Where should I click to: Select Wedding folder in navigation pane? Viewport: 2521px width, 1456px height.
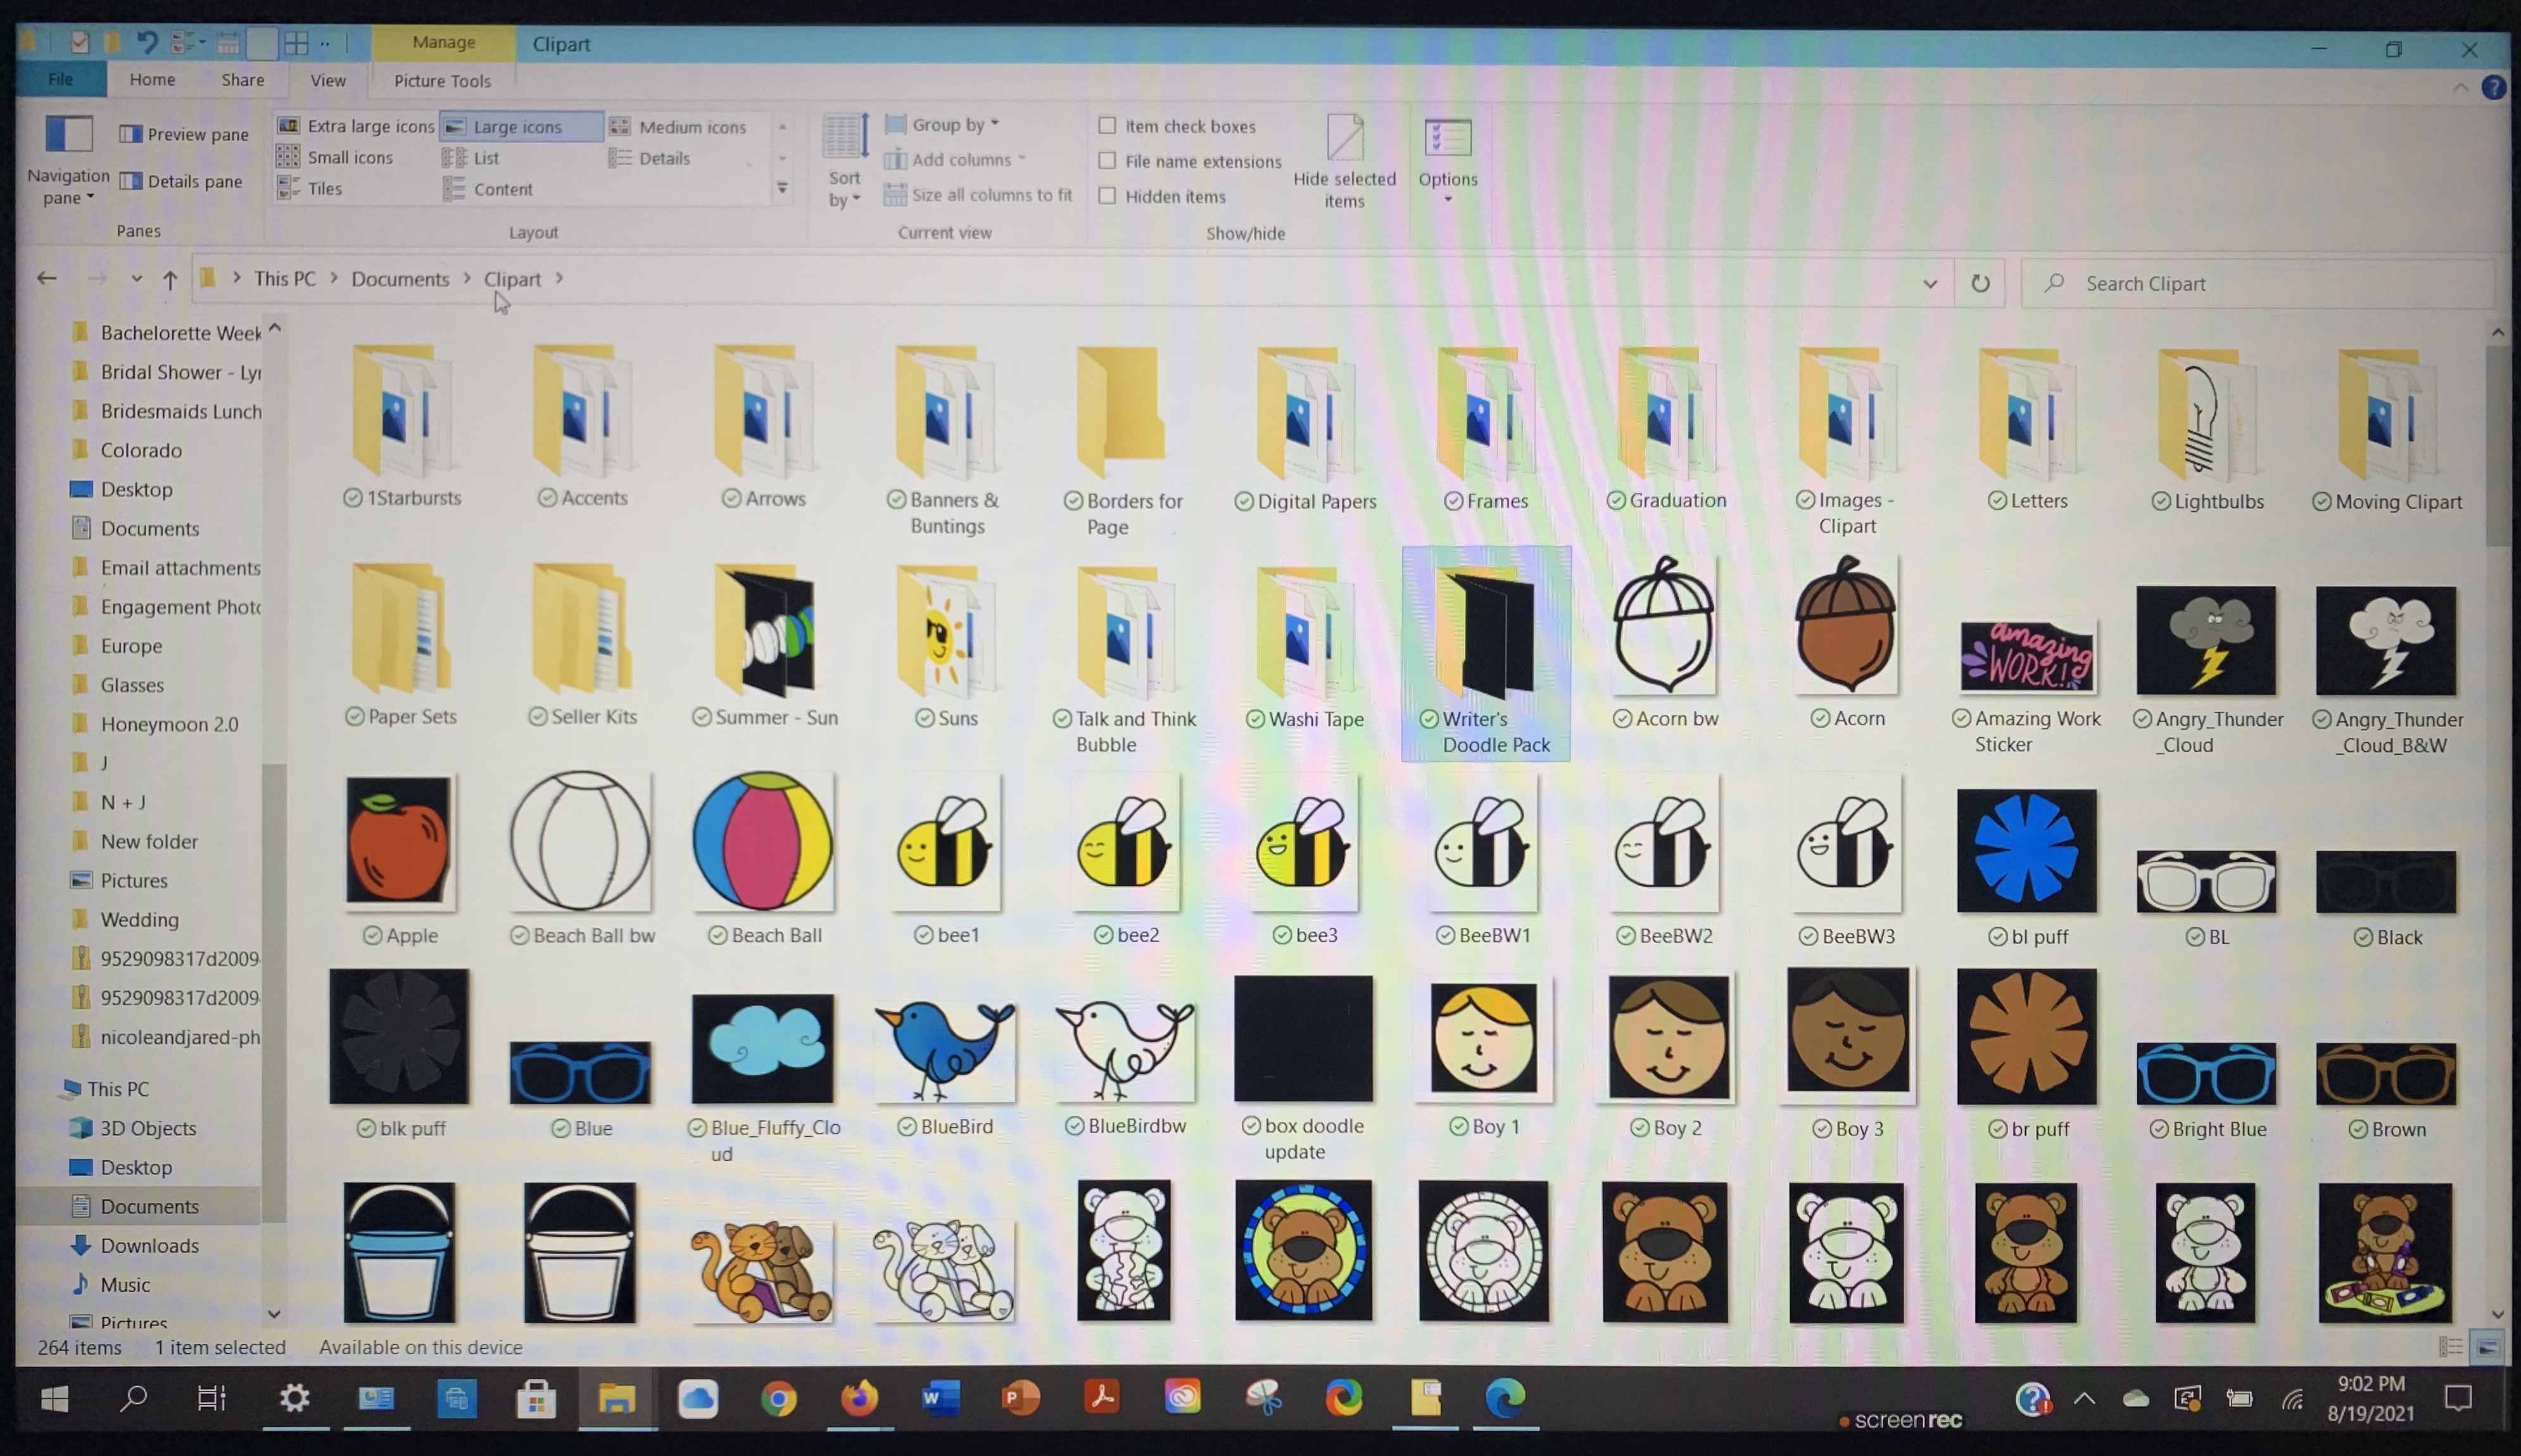pyautogui.click(x=139, y=919)
